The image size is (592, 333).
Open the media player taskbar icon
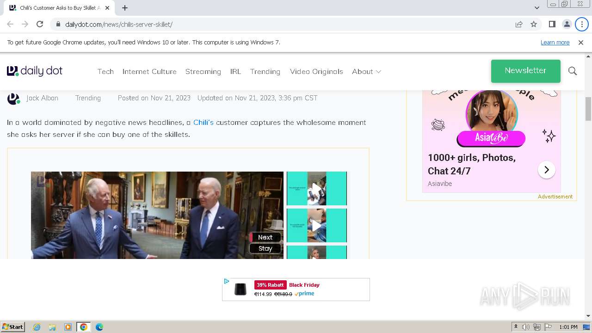(68, 327)
